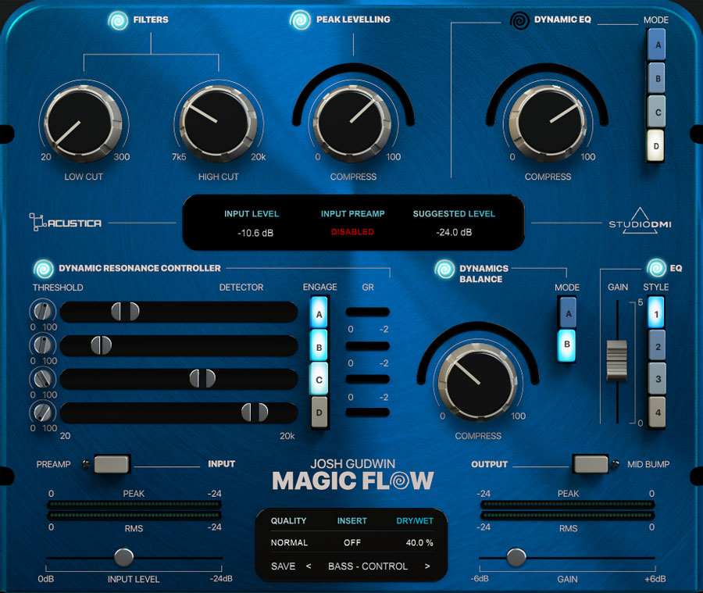Viewport: 703px width, 593px height.
Task: Select Dynamics Balance mode B
Action: click(x=567, y=345)
